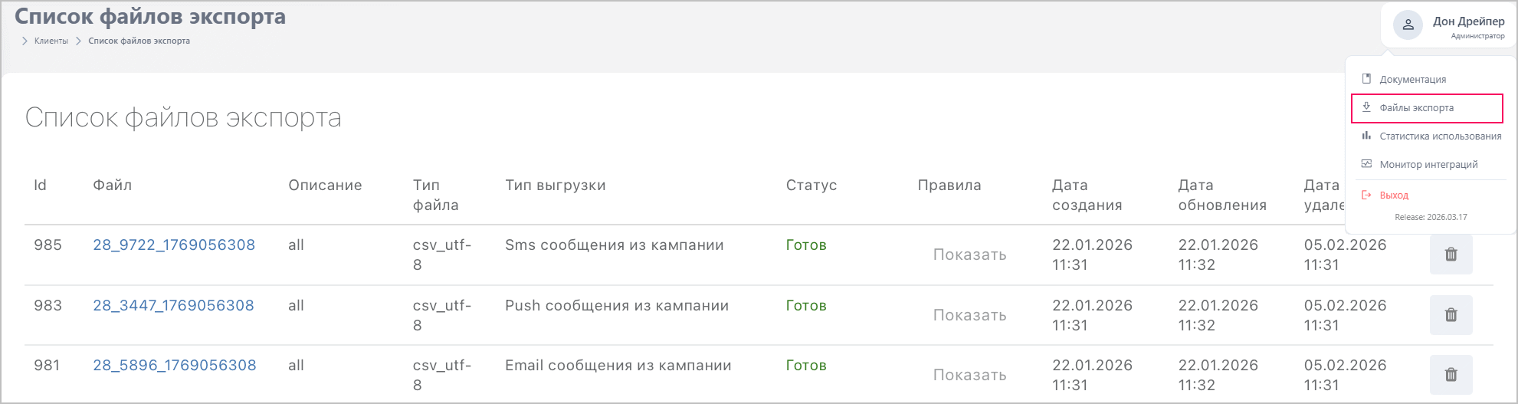Delete export file with Id 985
The height and width of the screenshot is (404, 1518).
tap(1451, 255)
